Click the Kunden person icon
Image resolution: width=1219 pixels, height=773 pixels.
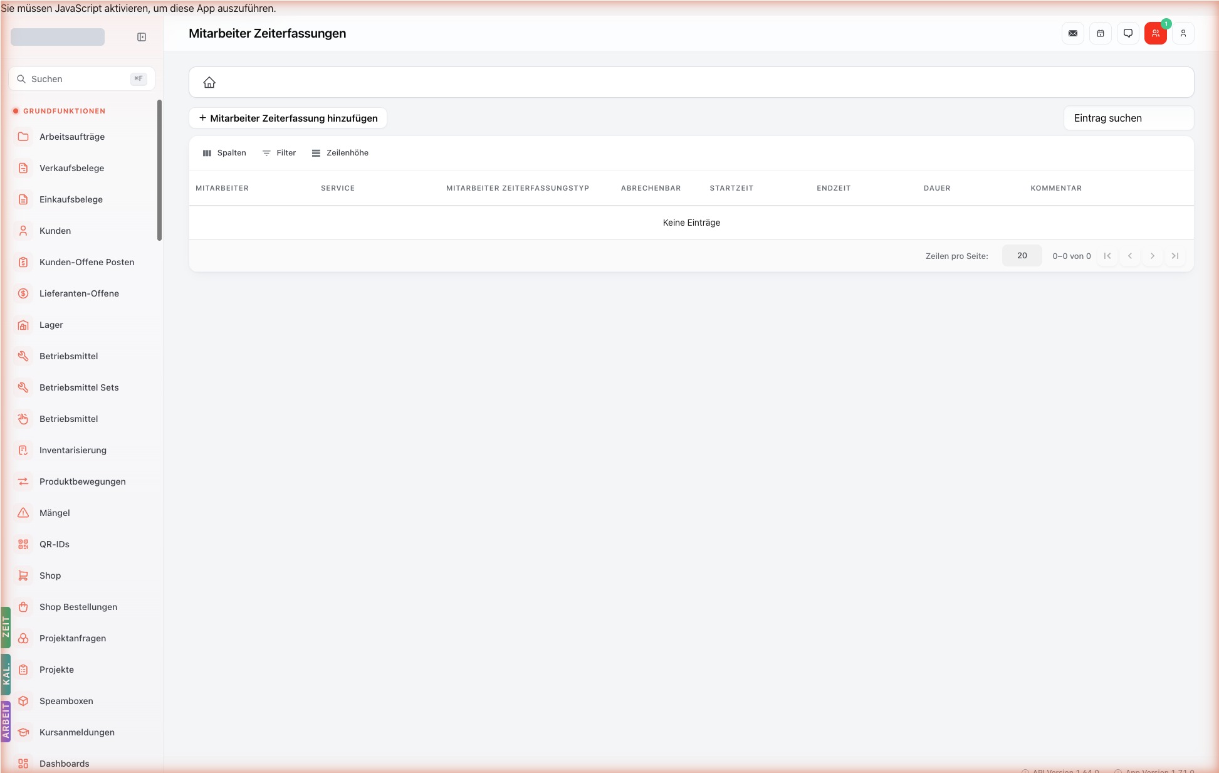pos(23,231)
